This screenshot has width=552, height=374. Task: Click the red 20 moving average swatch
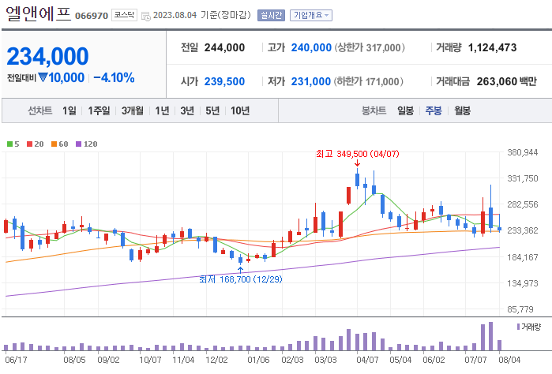pyautogui.click(x=29, y=144)
